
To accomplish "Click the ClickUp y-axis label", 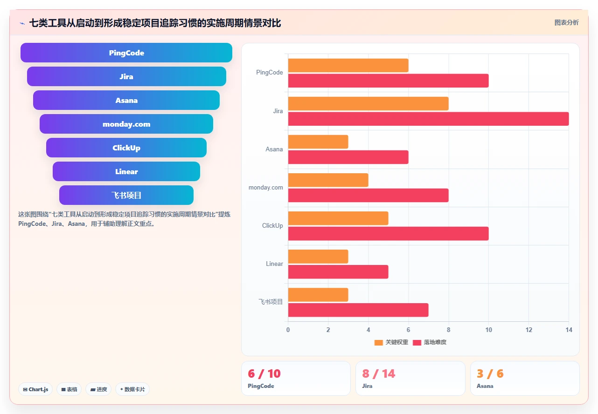I will click(x=272, y=225).
